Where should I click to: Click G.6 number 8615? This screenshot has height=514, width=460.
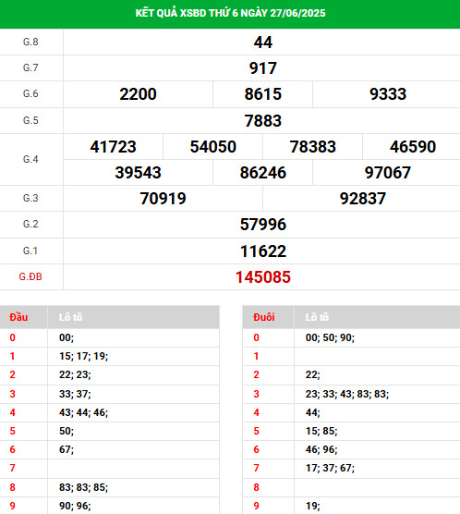pyautogui.click(x=262, y=94)
